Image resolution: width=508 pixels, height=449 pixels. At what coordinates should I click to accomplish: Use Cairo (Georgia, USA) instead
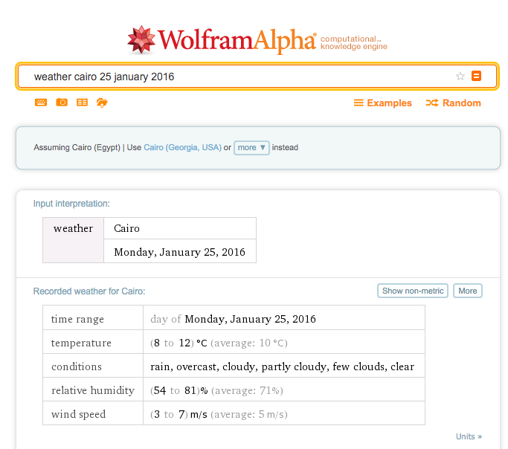[x=182, y=148]
